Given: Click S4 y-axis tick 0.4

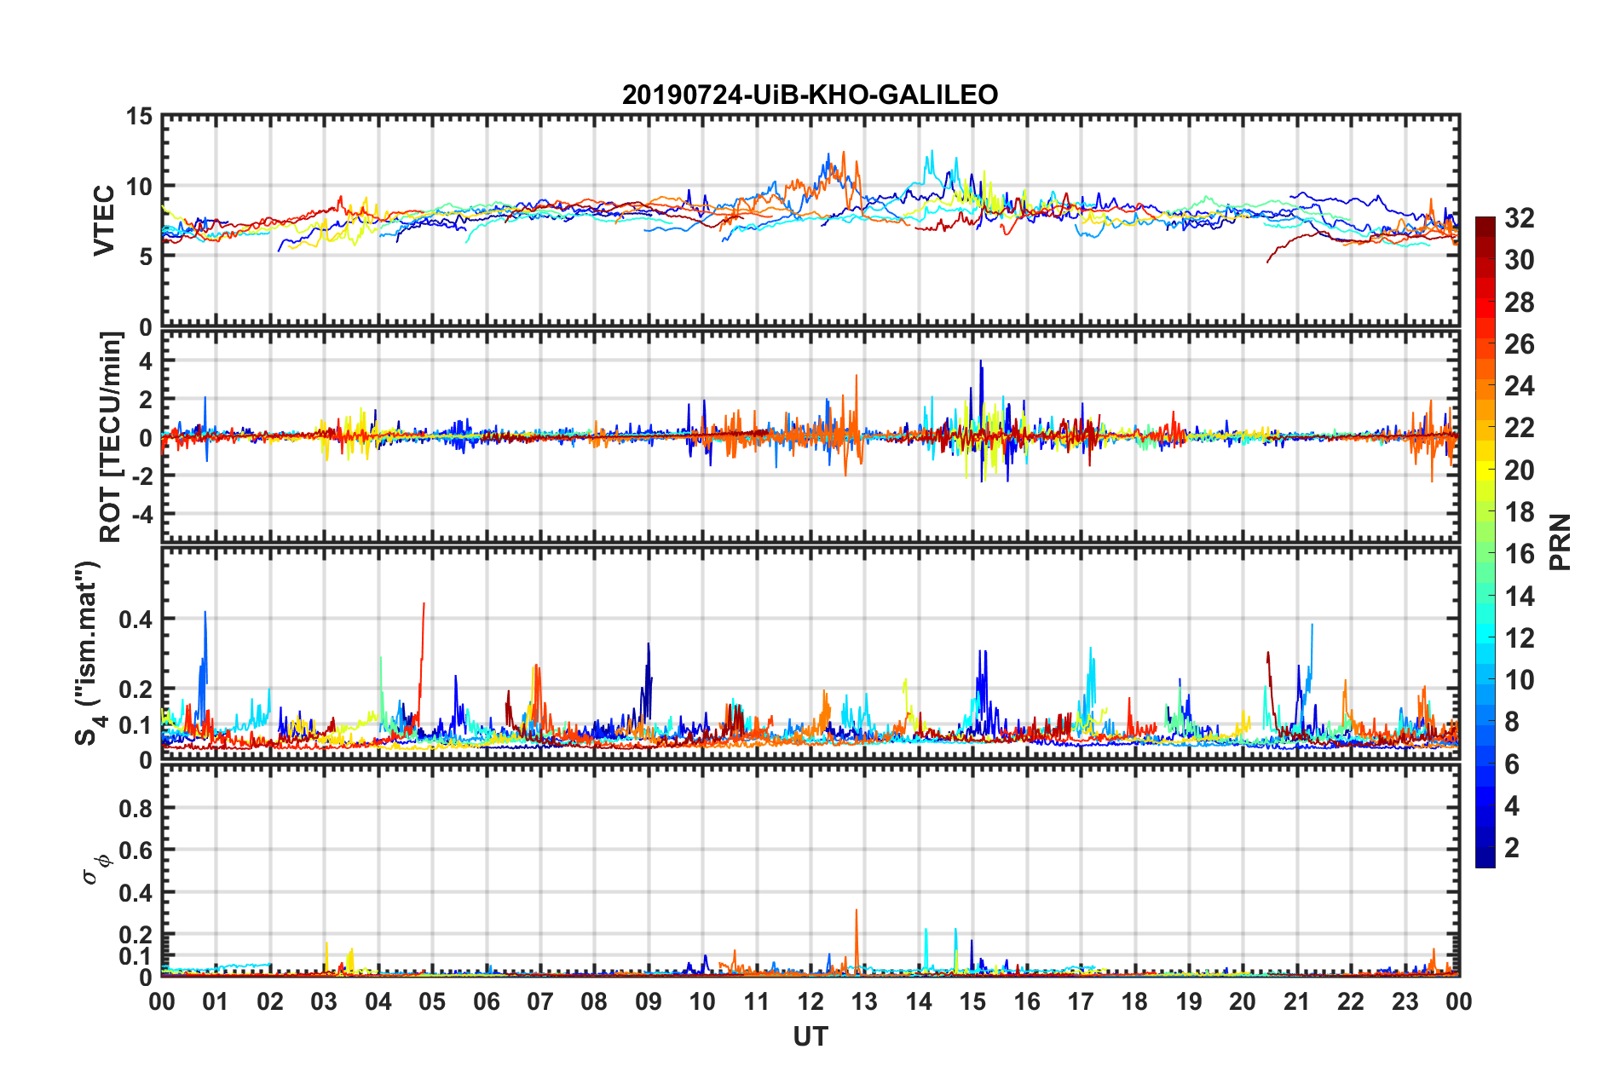Looking at the screenshot, I should point(136,619).
